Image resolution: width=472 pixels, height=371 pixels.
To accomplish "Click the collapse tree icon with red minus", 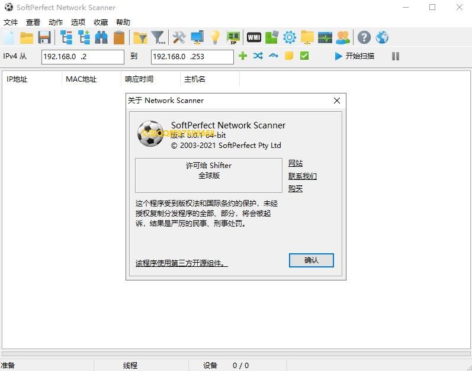I will [x=66, y=38].
